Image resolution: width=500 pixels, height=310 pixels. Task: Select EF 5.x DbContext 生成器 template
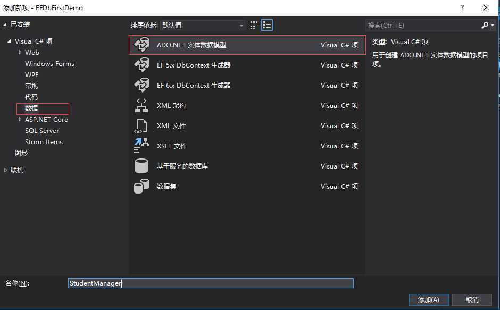coord(194,65)
